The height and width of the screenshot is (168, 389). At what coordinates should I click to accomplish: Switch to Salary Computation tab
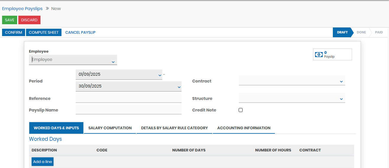click(110, 128)
